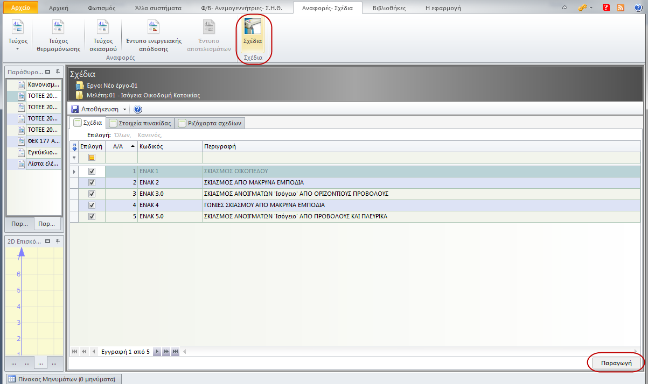
Task: Uncheck the ΕΝΑΚ 4 row checkbox
Action: point(92,205)
